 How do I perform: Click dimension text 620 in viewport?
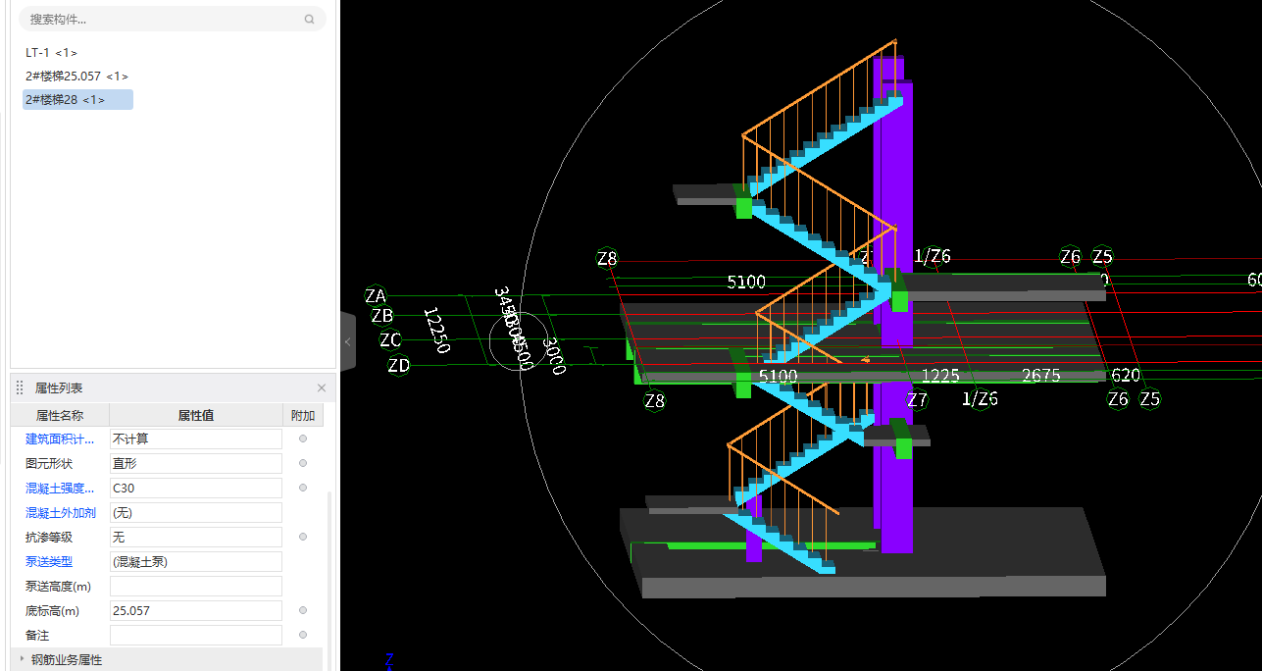[1127, 376]
